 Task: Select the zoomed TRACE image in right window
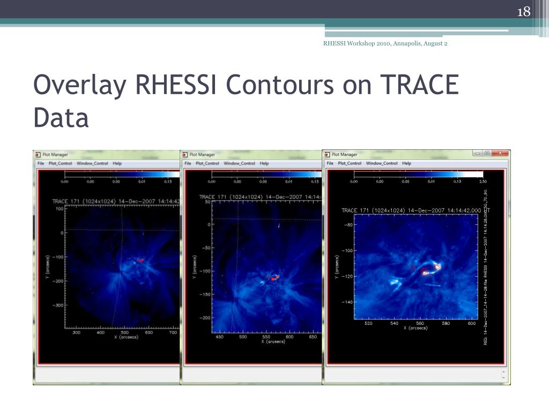click(416, 267)
